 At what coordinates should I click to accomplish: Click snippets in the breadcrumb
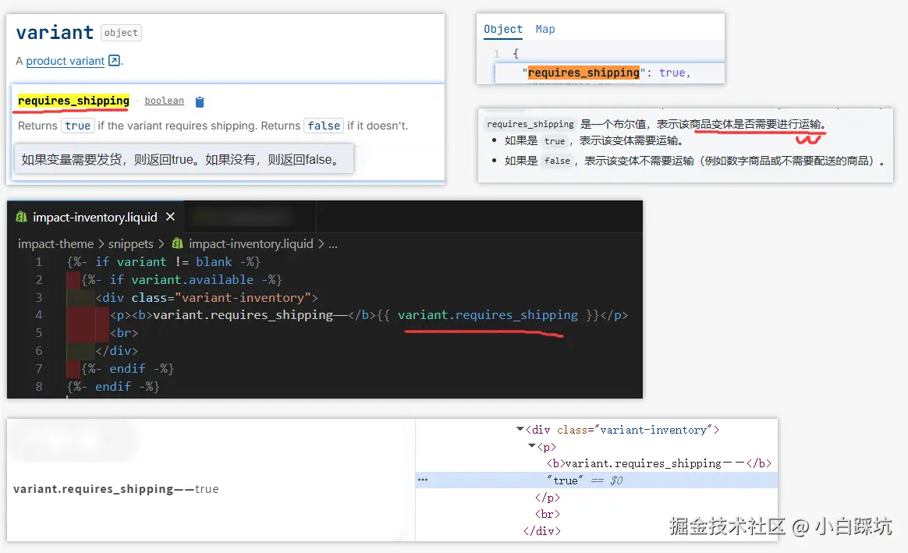[131, 244]
